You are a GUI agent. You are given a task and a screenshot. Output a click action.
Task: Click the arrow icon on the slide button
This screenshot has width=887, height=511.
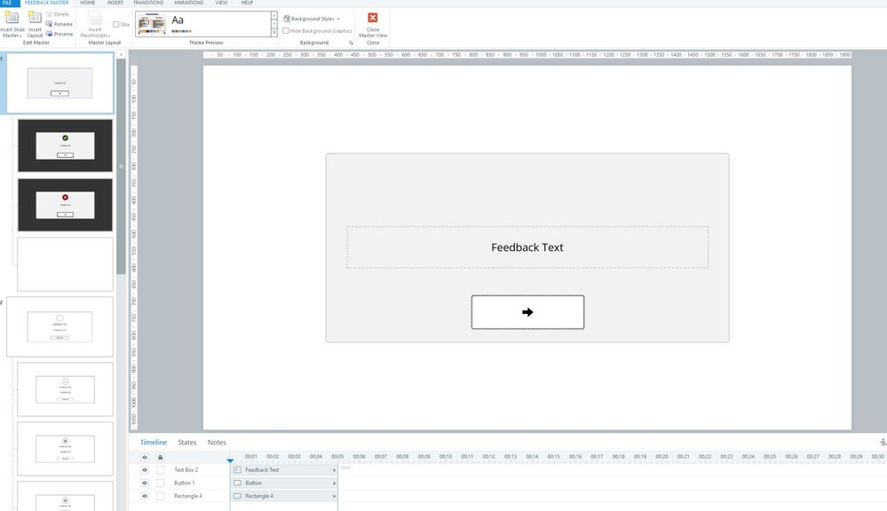coord(527,312)
